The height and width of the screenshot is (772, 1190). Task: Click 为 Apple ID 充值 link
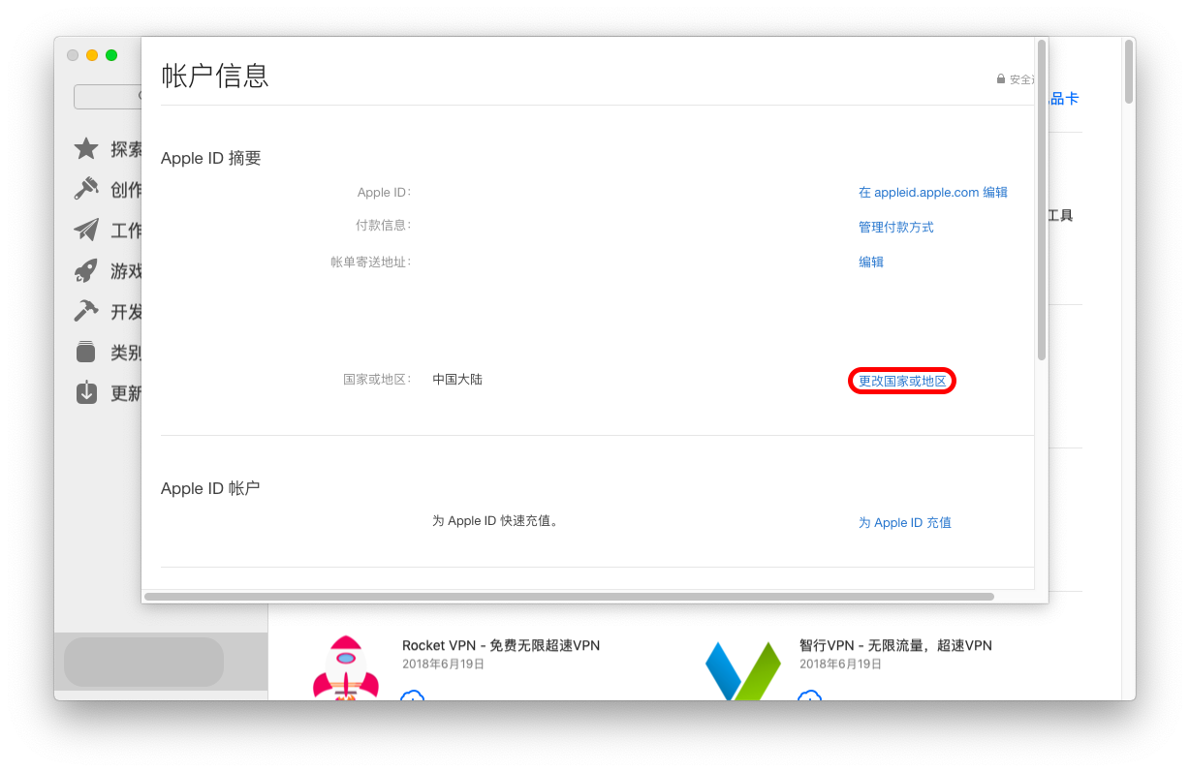[x=905, y=523]
